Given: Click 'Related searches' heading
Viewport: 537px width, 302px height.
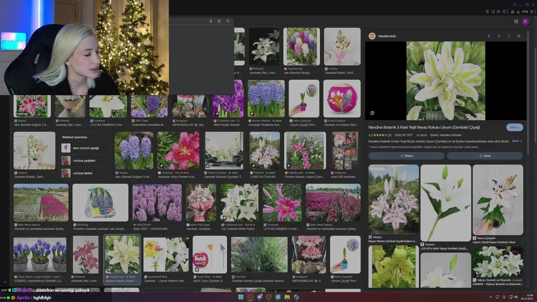Looking at the screenshot, I should click(x=75, y=137).
